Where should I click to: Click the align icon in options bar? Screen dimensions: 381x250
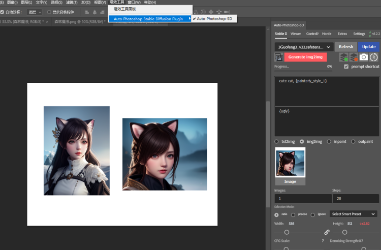point(87,12)
